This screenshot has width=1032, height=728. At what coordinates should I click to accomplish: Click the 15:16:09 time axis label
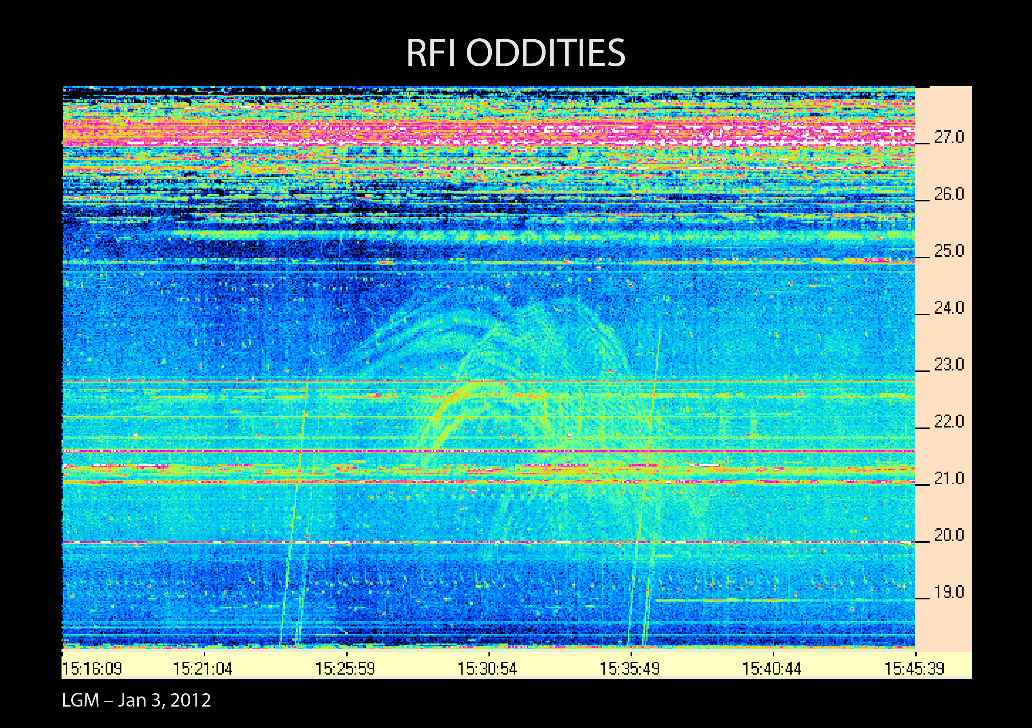(x=92, y=669)
